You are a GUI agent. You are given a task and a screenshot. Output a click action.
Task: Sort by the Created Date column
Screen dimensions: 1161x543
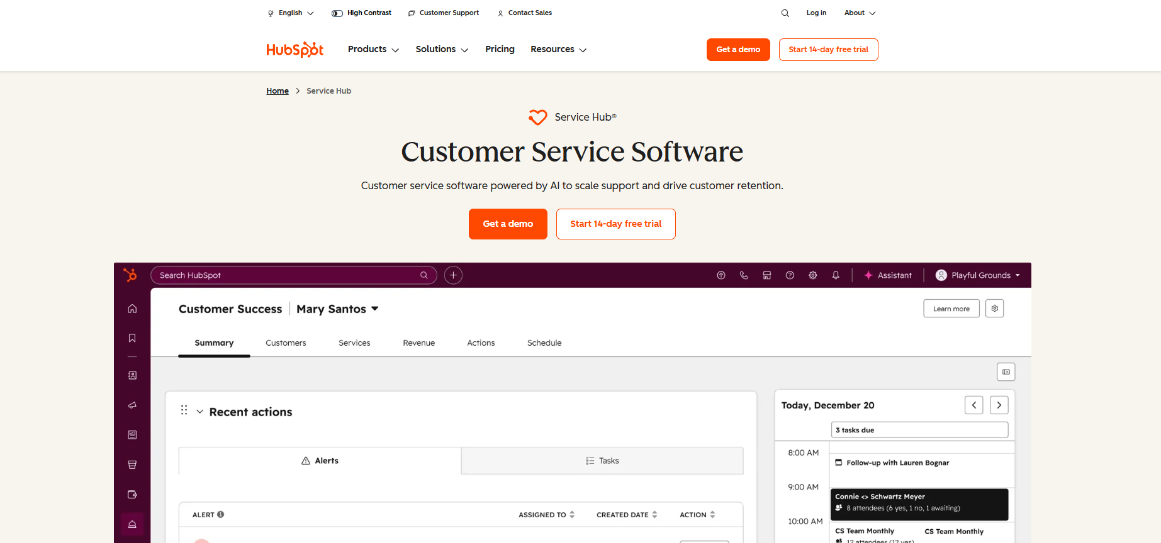click(627, 515)
